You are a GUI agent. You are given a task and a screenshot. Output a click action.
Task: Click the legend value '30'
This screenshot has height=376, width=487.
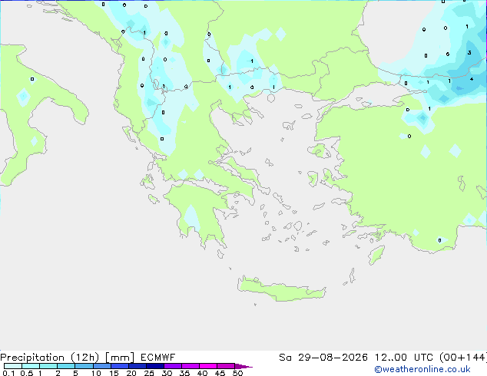coord(167,373)
